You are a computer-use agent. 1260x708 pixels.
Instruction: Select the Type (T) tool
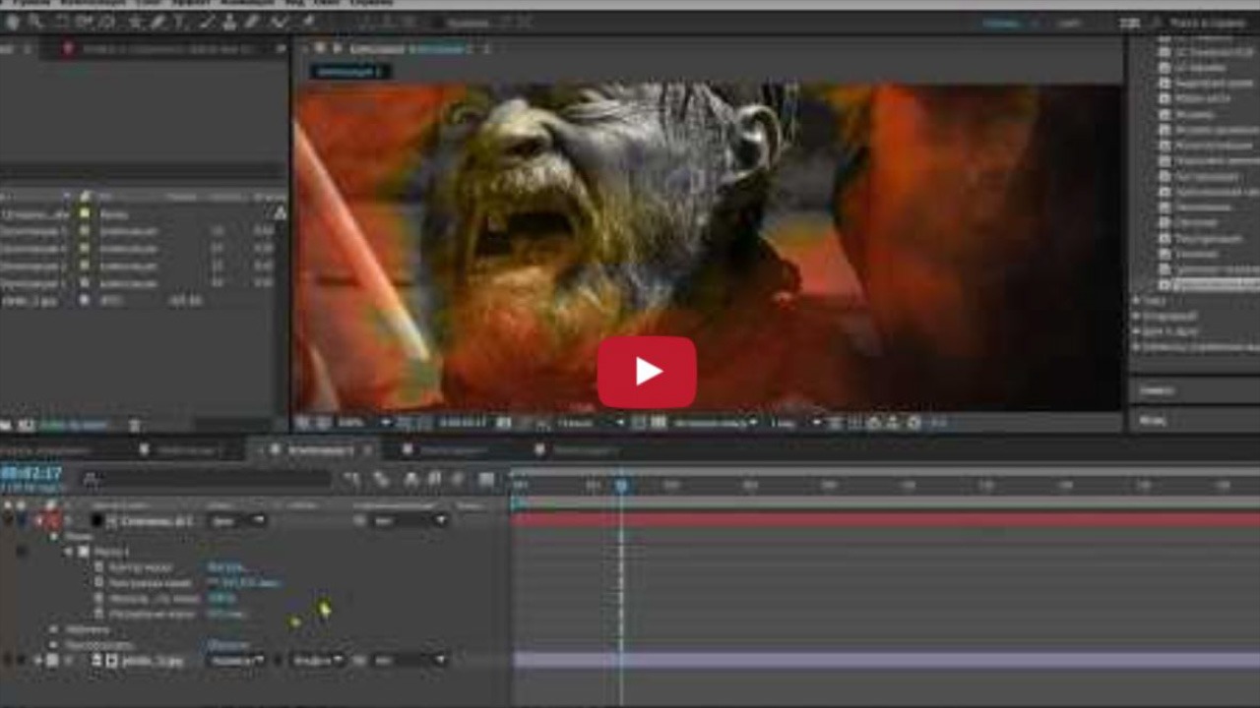180,21
